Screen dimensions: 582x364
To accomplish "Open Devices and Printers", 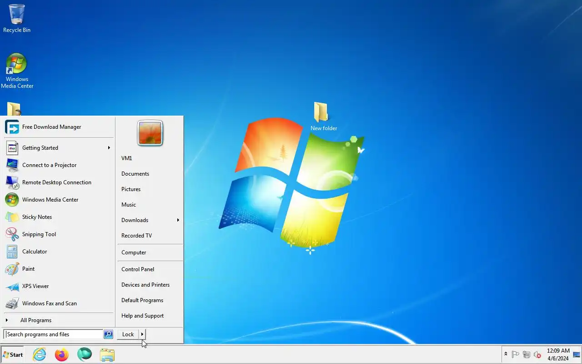I will tap(150, 285).
